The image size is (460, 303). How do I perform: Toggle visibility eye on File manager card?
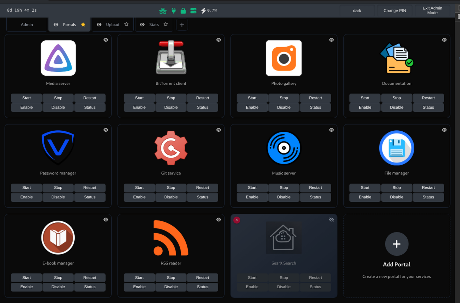tap(444, 130)
